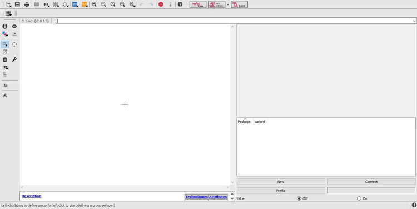Image resolution: width=417 pixels, height=209 pixels.
Task: Click the bottom-left connected-nodes tool icon
Action: (x=5, y=96)
